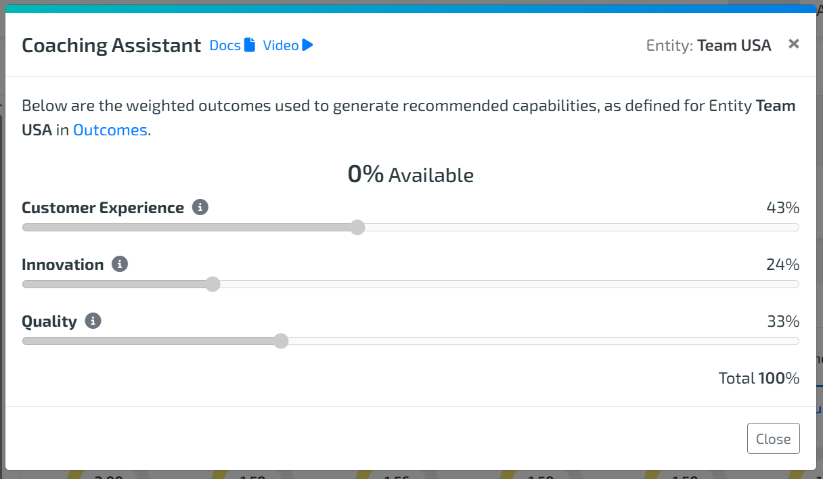Open the Docs link
Viewport: 823px width, 479px height.
pos(225,45)
